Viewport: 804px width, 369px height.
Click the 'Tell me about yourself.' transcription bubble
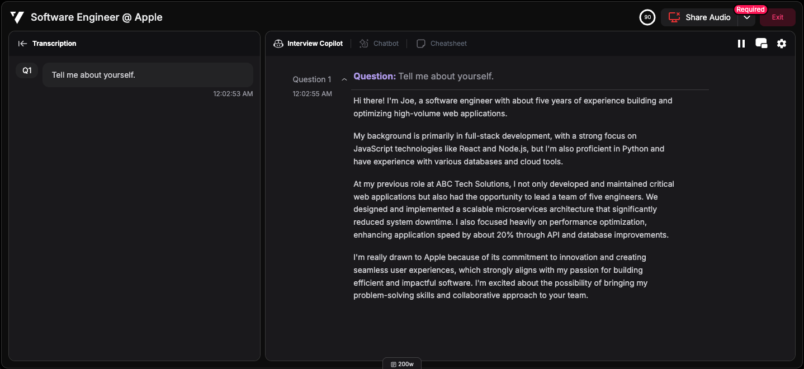[x=148, y=75]
